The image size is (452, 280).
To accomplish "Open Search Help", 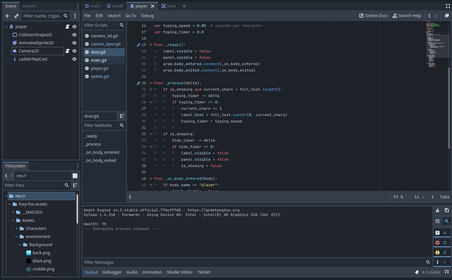I will click(x=407, y=16).
